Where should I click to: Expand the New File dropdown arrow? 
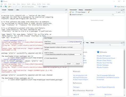[x=3, y=7]
